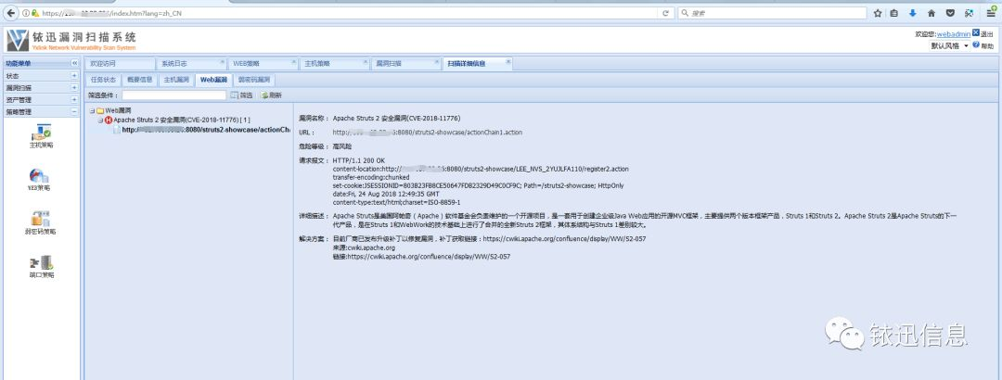Click the document icon of the URL node

[x=117, y=129]
